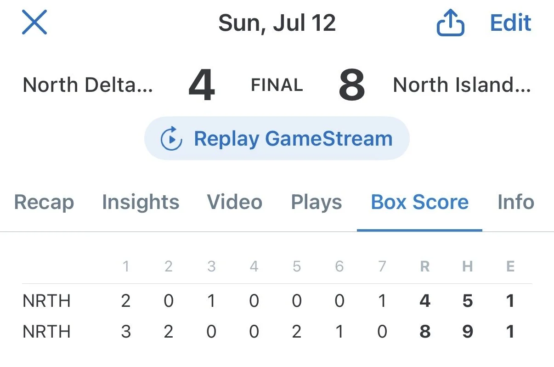Click the Replay GameStream button
The height and width of the screenshot is (367, 554).
point(277,138)
